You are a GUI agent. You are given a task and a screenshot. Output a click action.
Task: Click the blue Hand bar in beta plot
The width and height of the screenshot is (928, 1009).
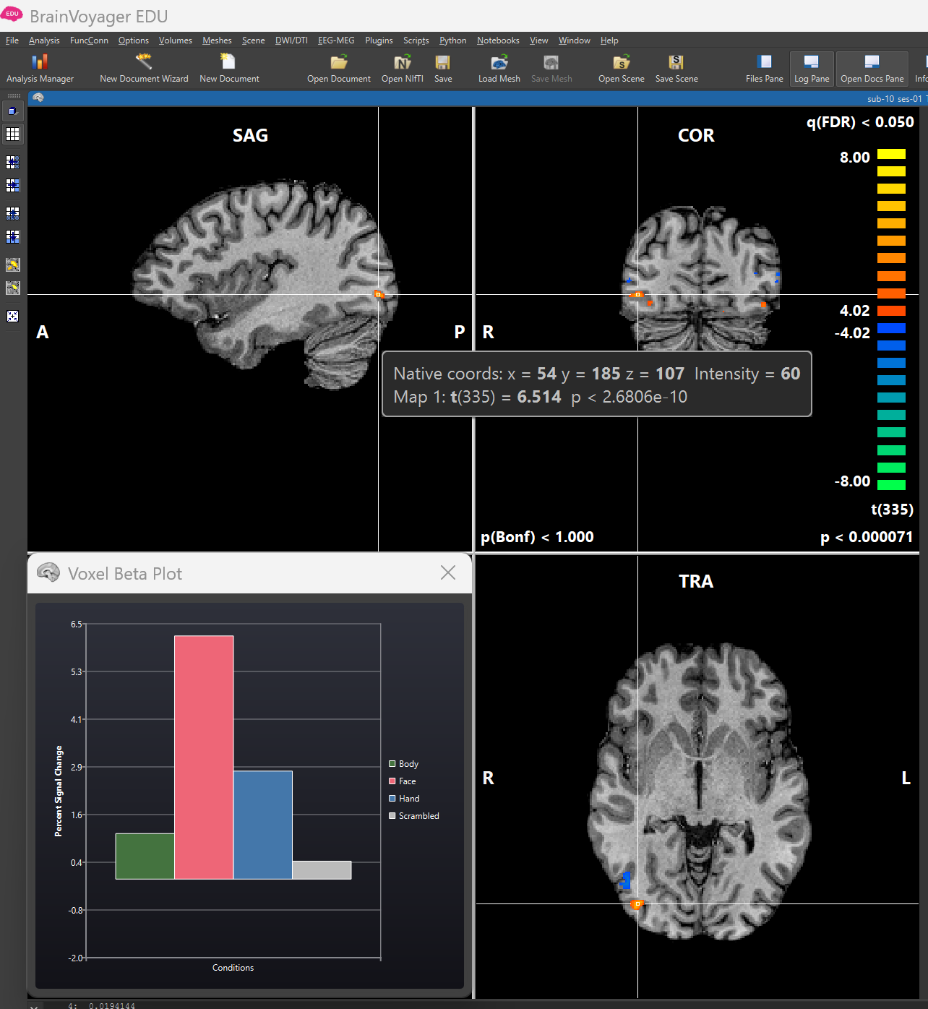pos(263,825)
